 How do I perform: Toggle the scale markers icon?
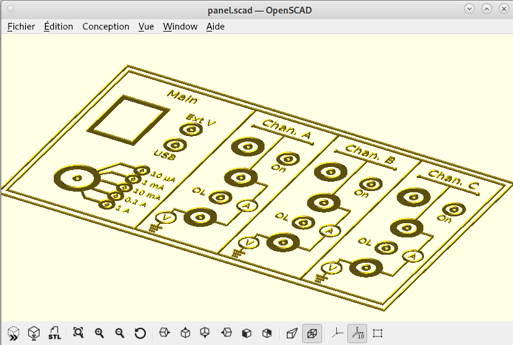357,333
